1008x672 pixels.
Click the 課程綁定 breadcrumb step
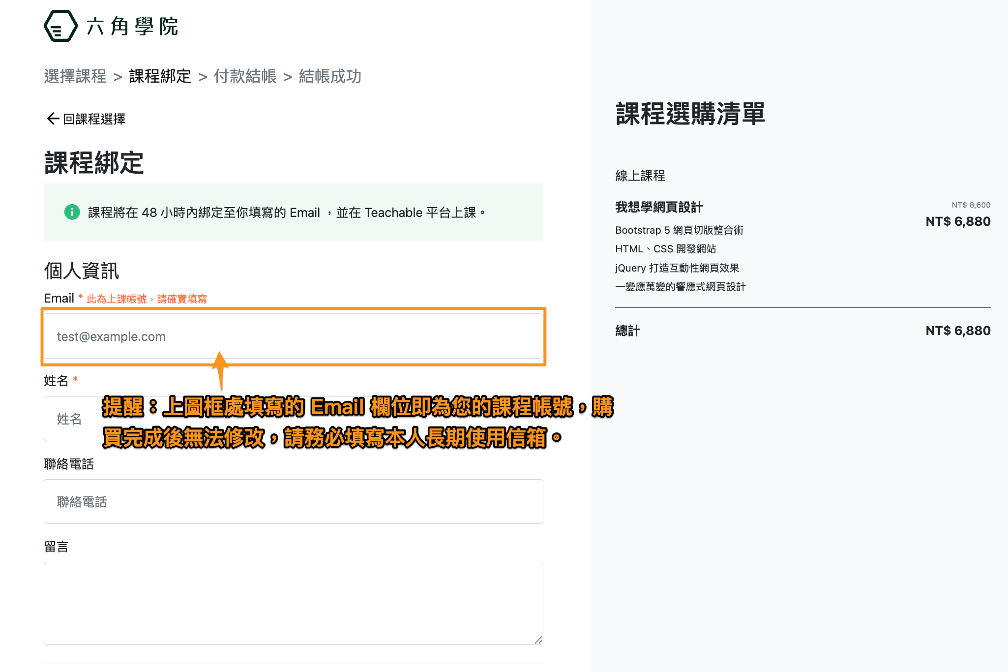160,76
